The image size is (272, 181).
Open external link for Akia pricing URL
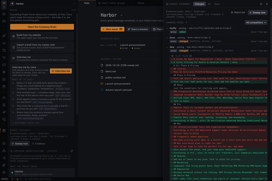(x=213, y=47)
